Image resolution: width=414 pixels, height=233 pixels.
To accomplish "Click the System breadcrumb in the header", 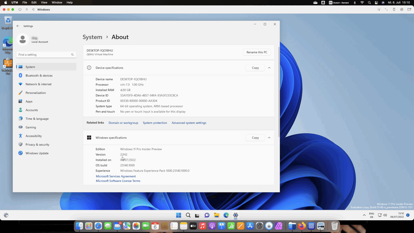I will 92,37.
